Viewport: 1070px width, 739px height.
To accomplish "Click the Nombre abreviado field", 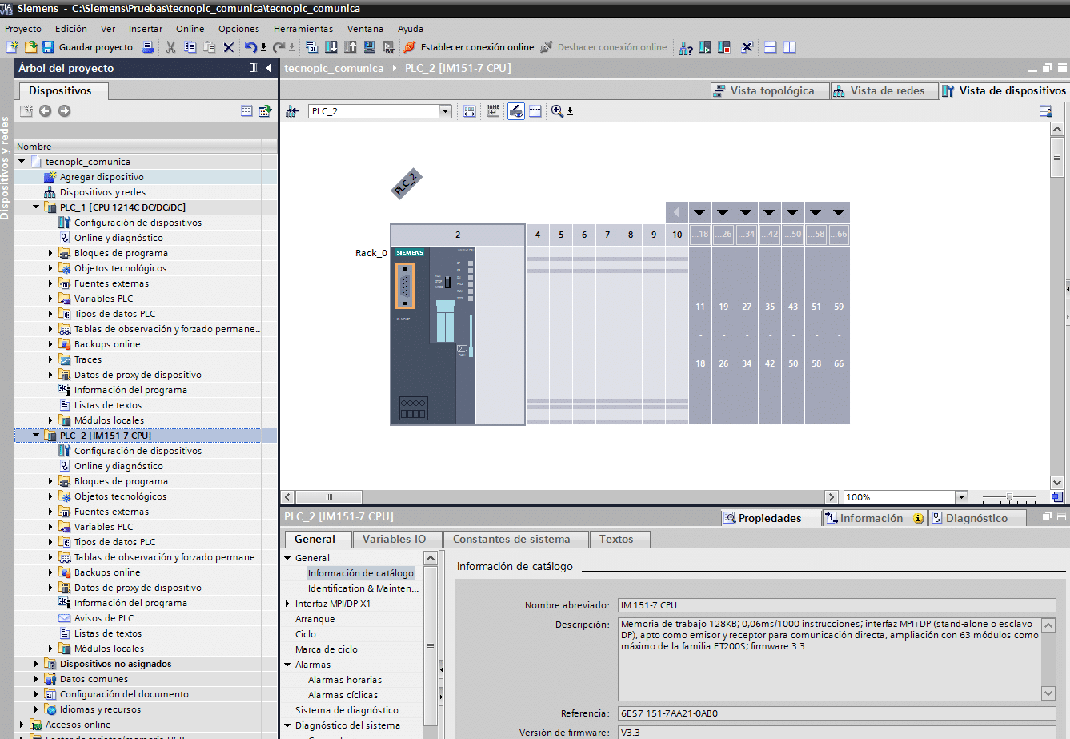I will tap(837, 605).
